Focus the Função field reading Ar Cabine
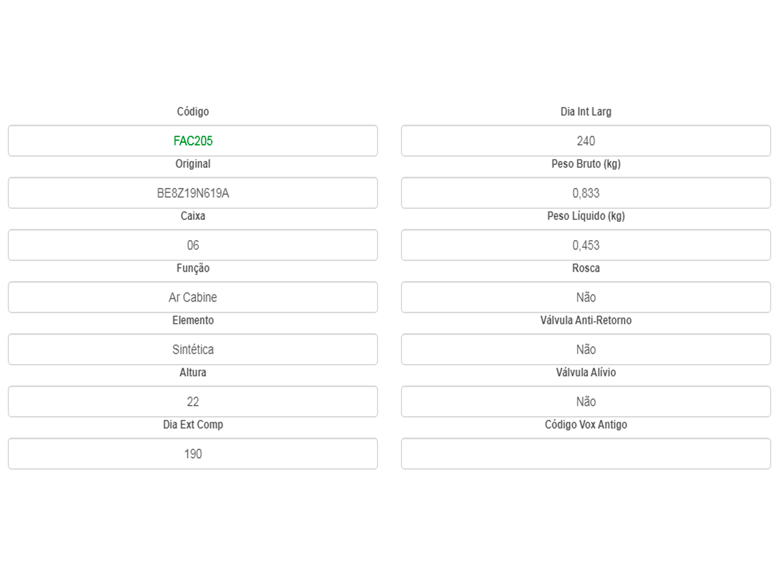Screen dimensions: 779x584 [x=193, y=297]
